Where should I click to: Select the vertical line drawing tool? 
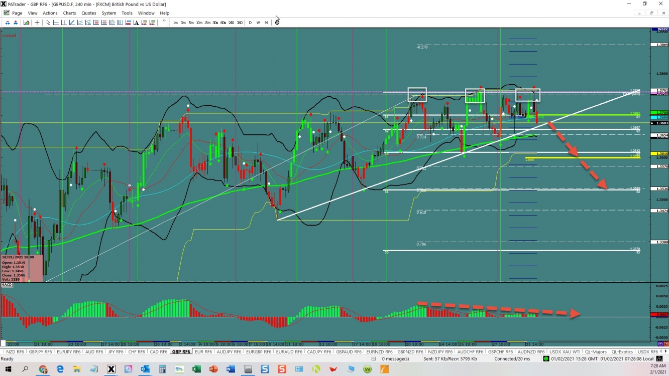click(x=64, y=23)
